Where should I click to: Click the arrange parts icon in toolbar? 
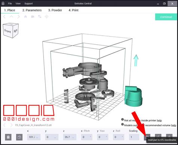point(40,17)
